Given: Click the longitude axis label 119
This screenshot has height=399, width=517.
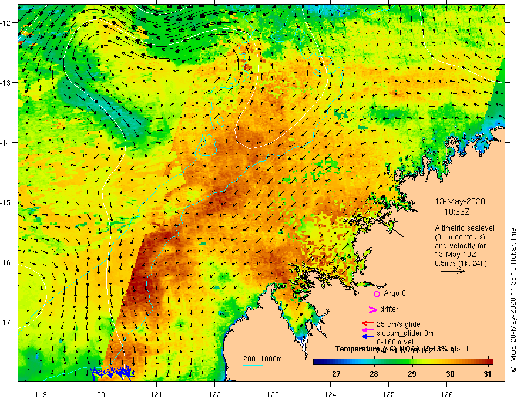Looking at the screenshot, I should [41, 394].
